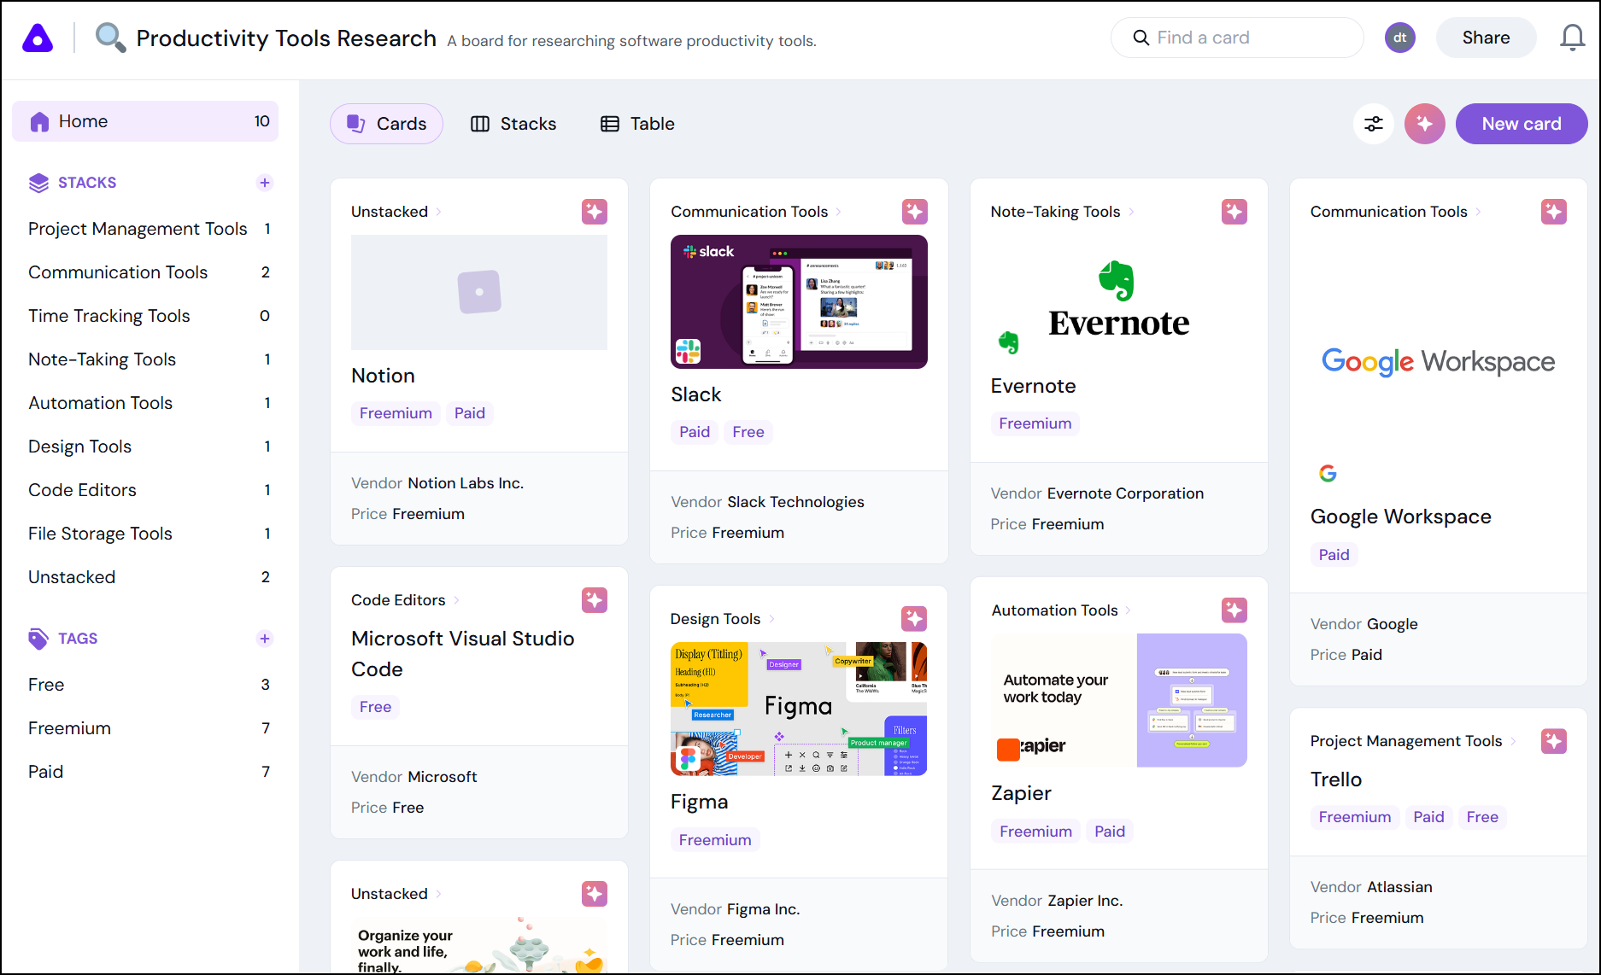Open notifications bell icon
This screenshot has height=975, width=1601.
tap(1572, 38)
